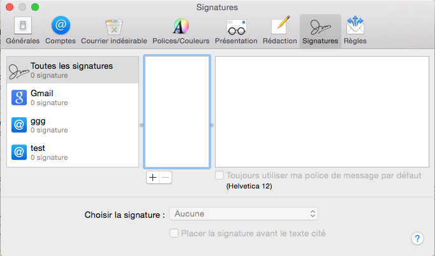Remove signature with the minus button
Viewport: 435px width, 256px height.
click(x=166, y=177)
